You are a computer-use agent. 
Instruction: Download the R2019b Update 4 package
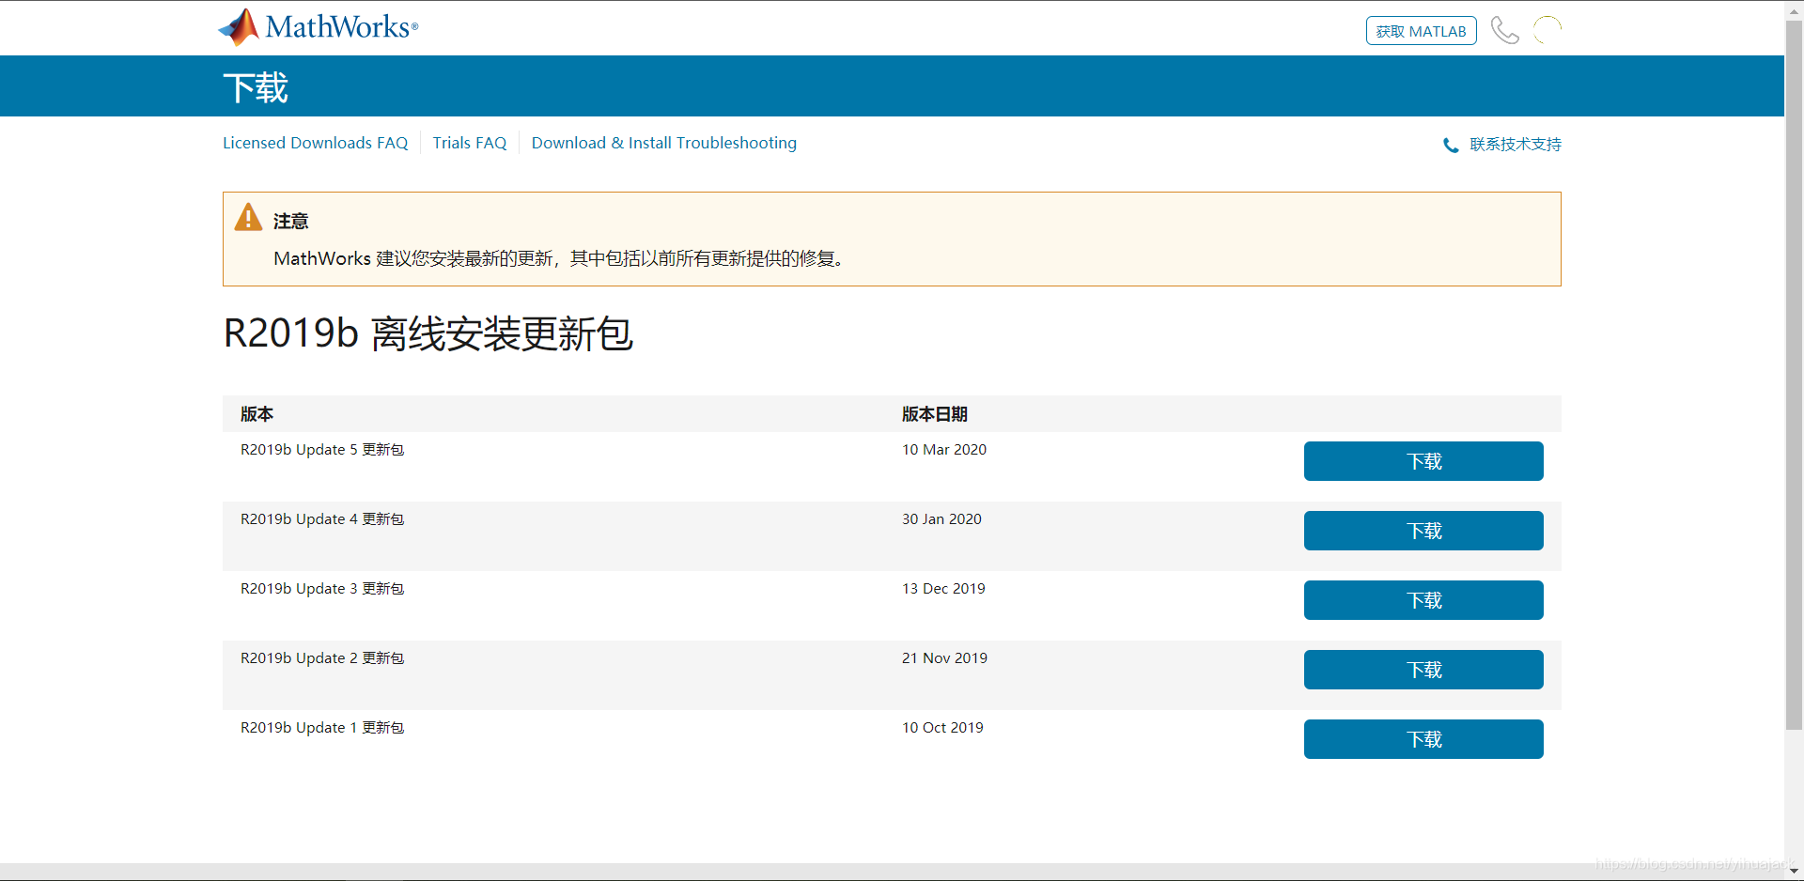point(1423,531)
